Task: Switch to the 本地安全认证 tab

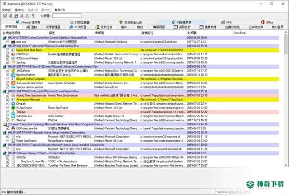Action: click(x=131, y=23)
